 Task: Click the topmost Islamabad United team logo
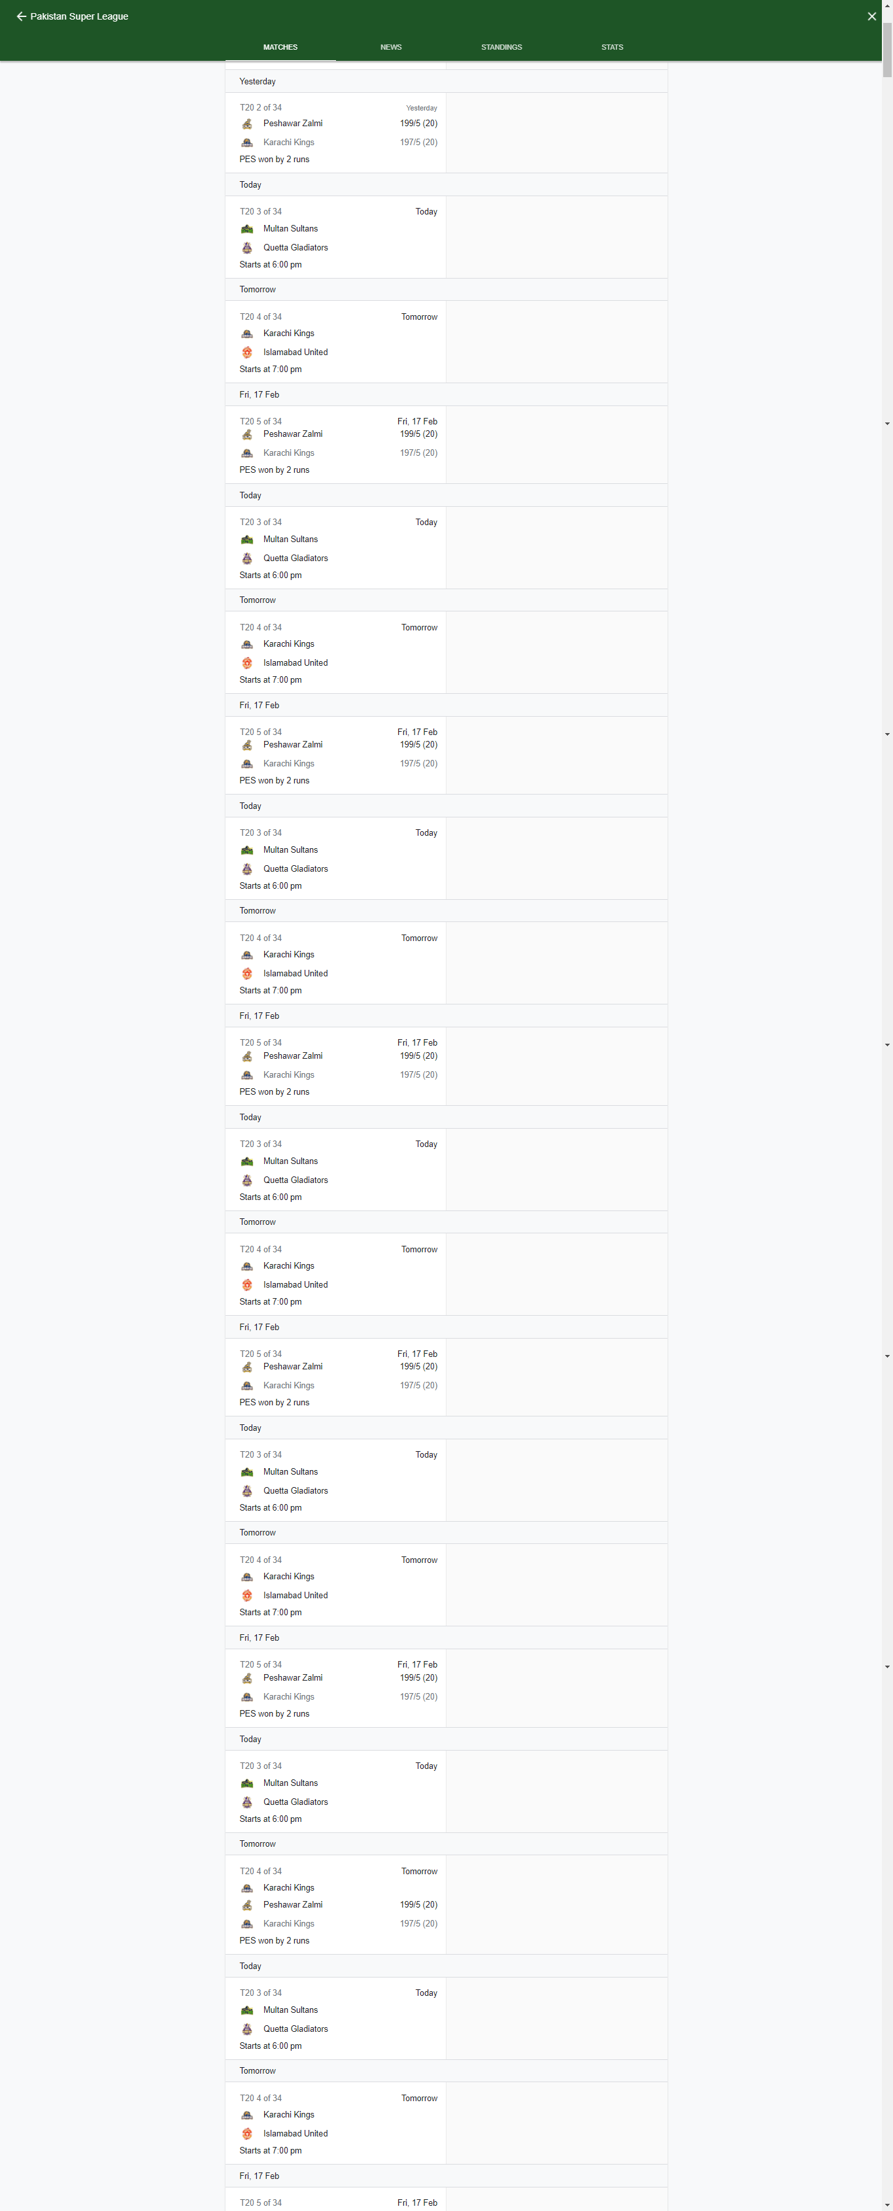pos(247,352)
